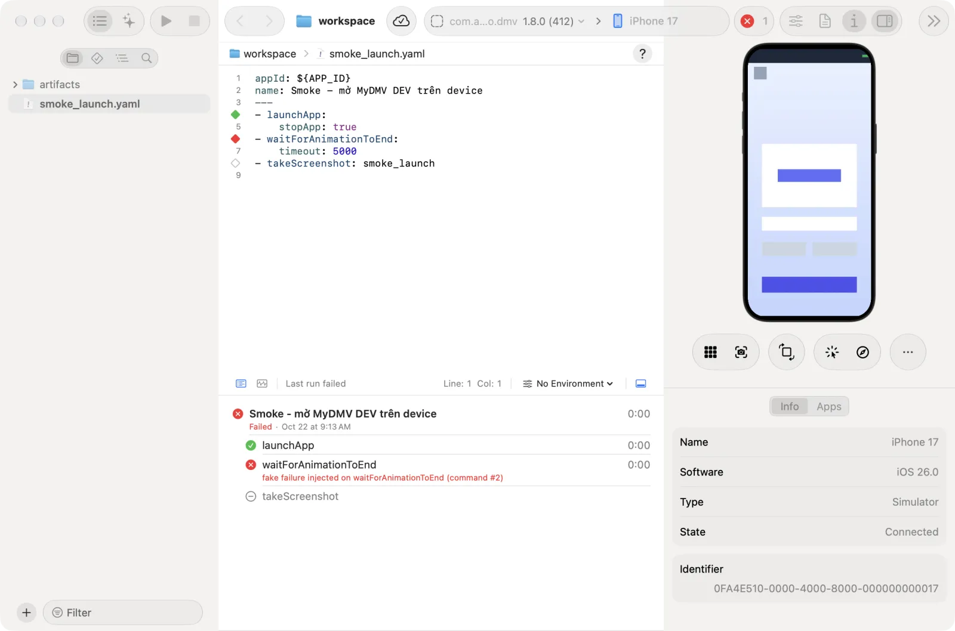Image resolution: width=955 pixels, height=631 pixels.
Task: Rotate the device
Action: 787,352
